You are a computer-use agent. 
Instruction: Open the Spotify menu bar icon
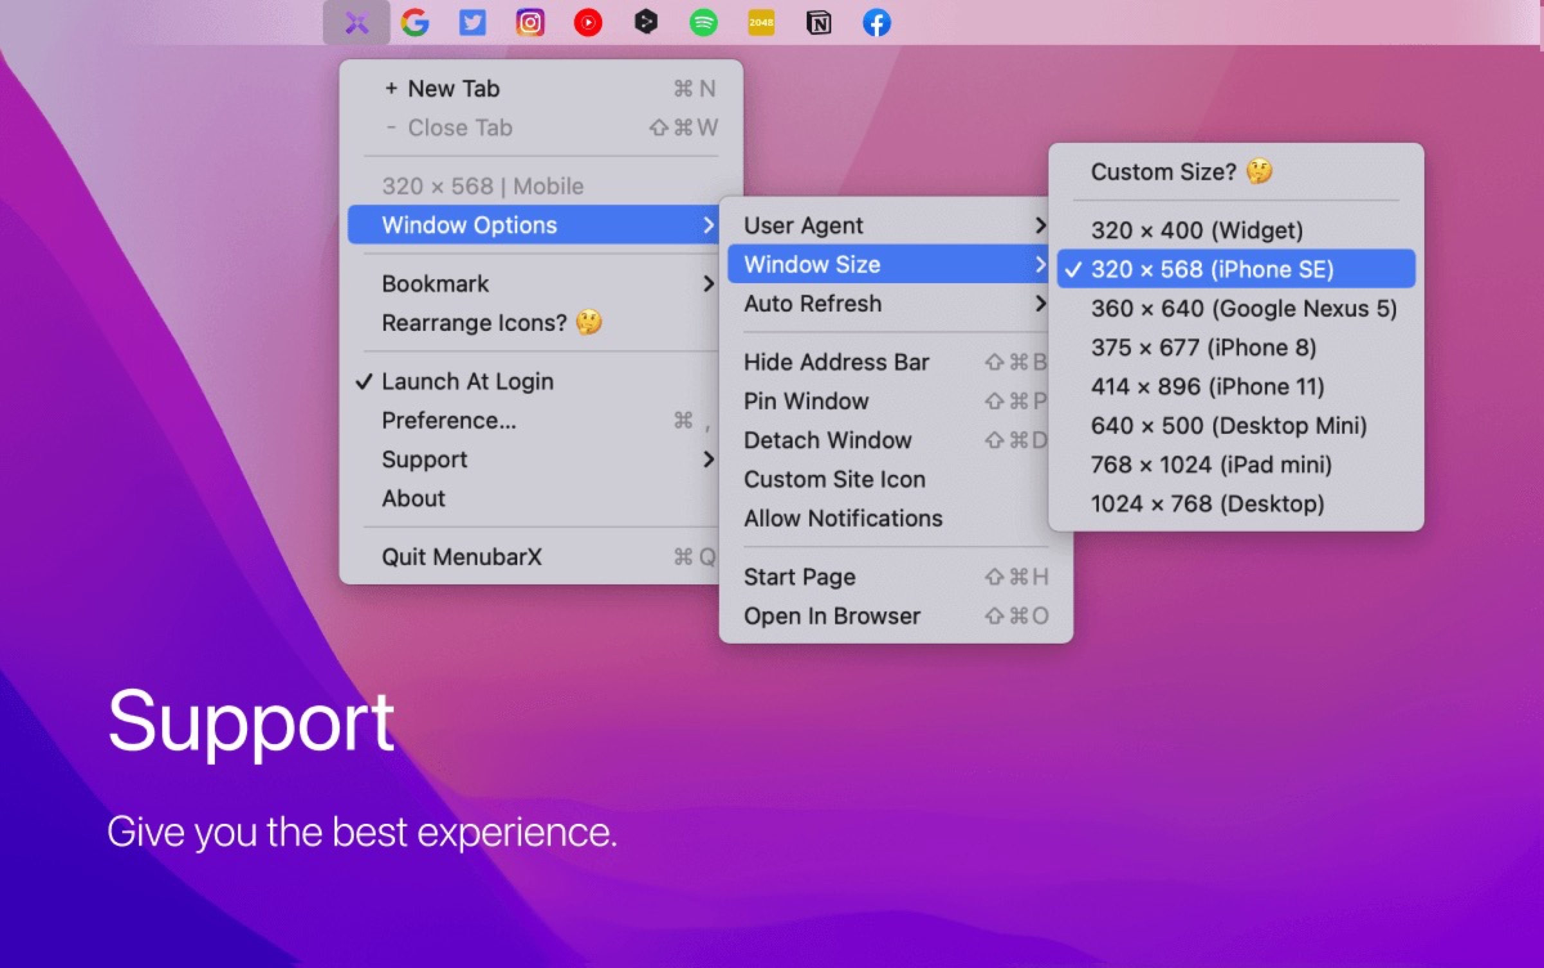(703, 24)
